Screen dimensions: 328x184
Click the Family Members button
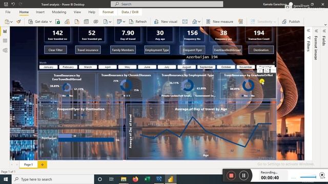(123, 50)
